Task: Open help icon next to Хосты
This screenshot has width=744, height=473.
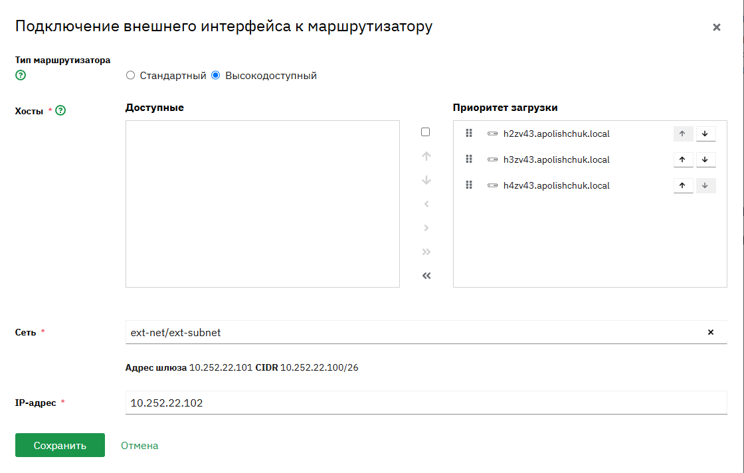Action: (x=60, y=110)
